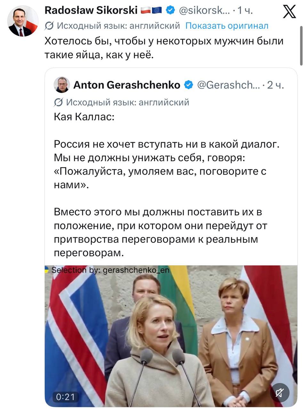Click the main post's 1 ч. timestamp
Viewport: 305px width, 409px height.
[245, 11]
